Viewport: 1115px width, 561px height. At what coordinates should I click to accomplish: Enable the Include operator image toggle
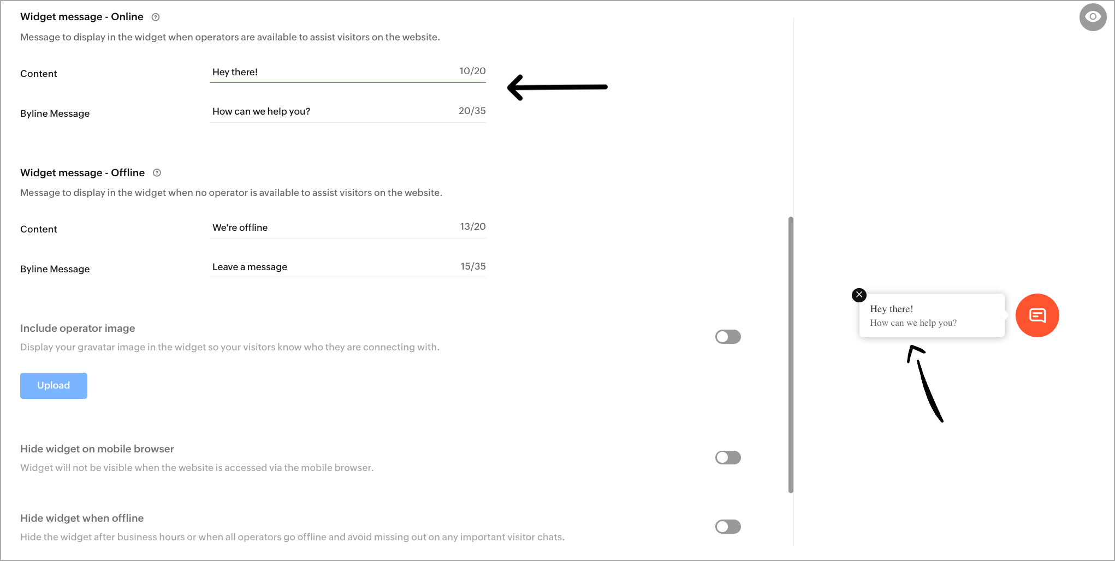728,337
